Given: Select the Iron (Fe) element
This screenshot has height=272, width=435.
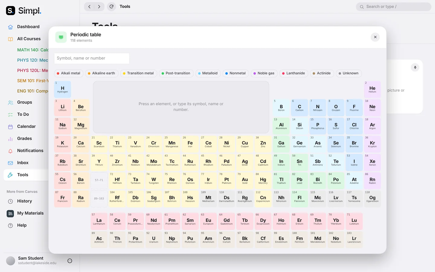Looking at the screenshot, I should [x=190, y=144].
